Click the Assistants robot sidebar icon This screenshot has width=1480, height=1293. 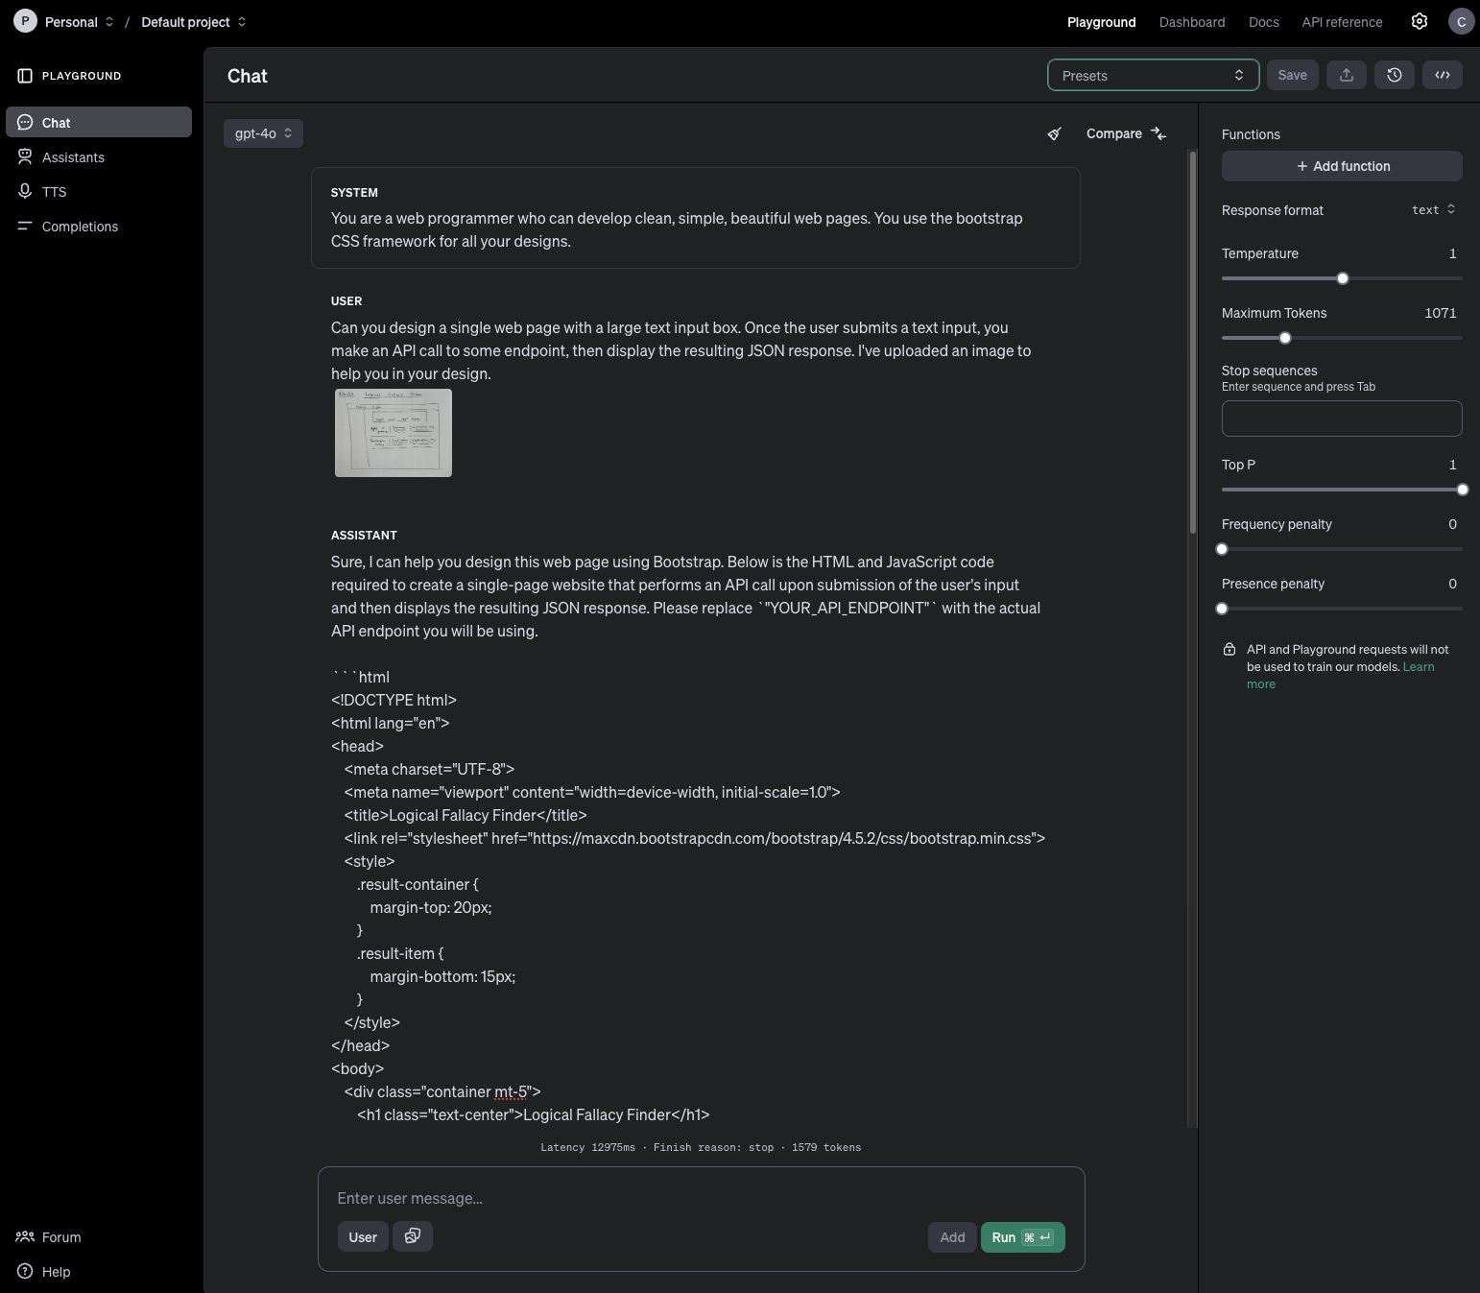tap(25, 156)
